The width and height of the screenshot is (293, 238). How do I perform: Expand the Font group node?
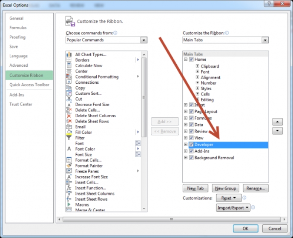click(x=198, y=72)
